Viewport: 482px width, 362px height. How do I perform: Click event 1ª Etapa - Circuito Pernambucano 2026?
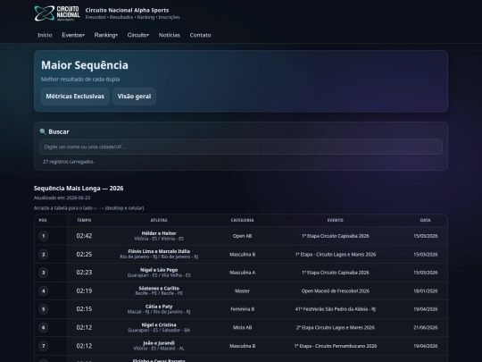point(336,346)
